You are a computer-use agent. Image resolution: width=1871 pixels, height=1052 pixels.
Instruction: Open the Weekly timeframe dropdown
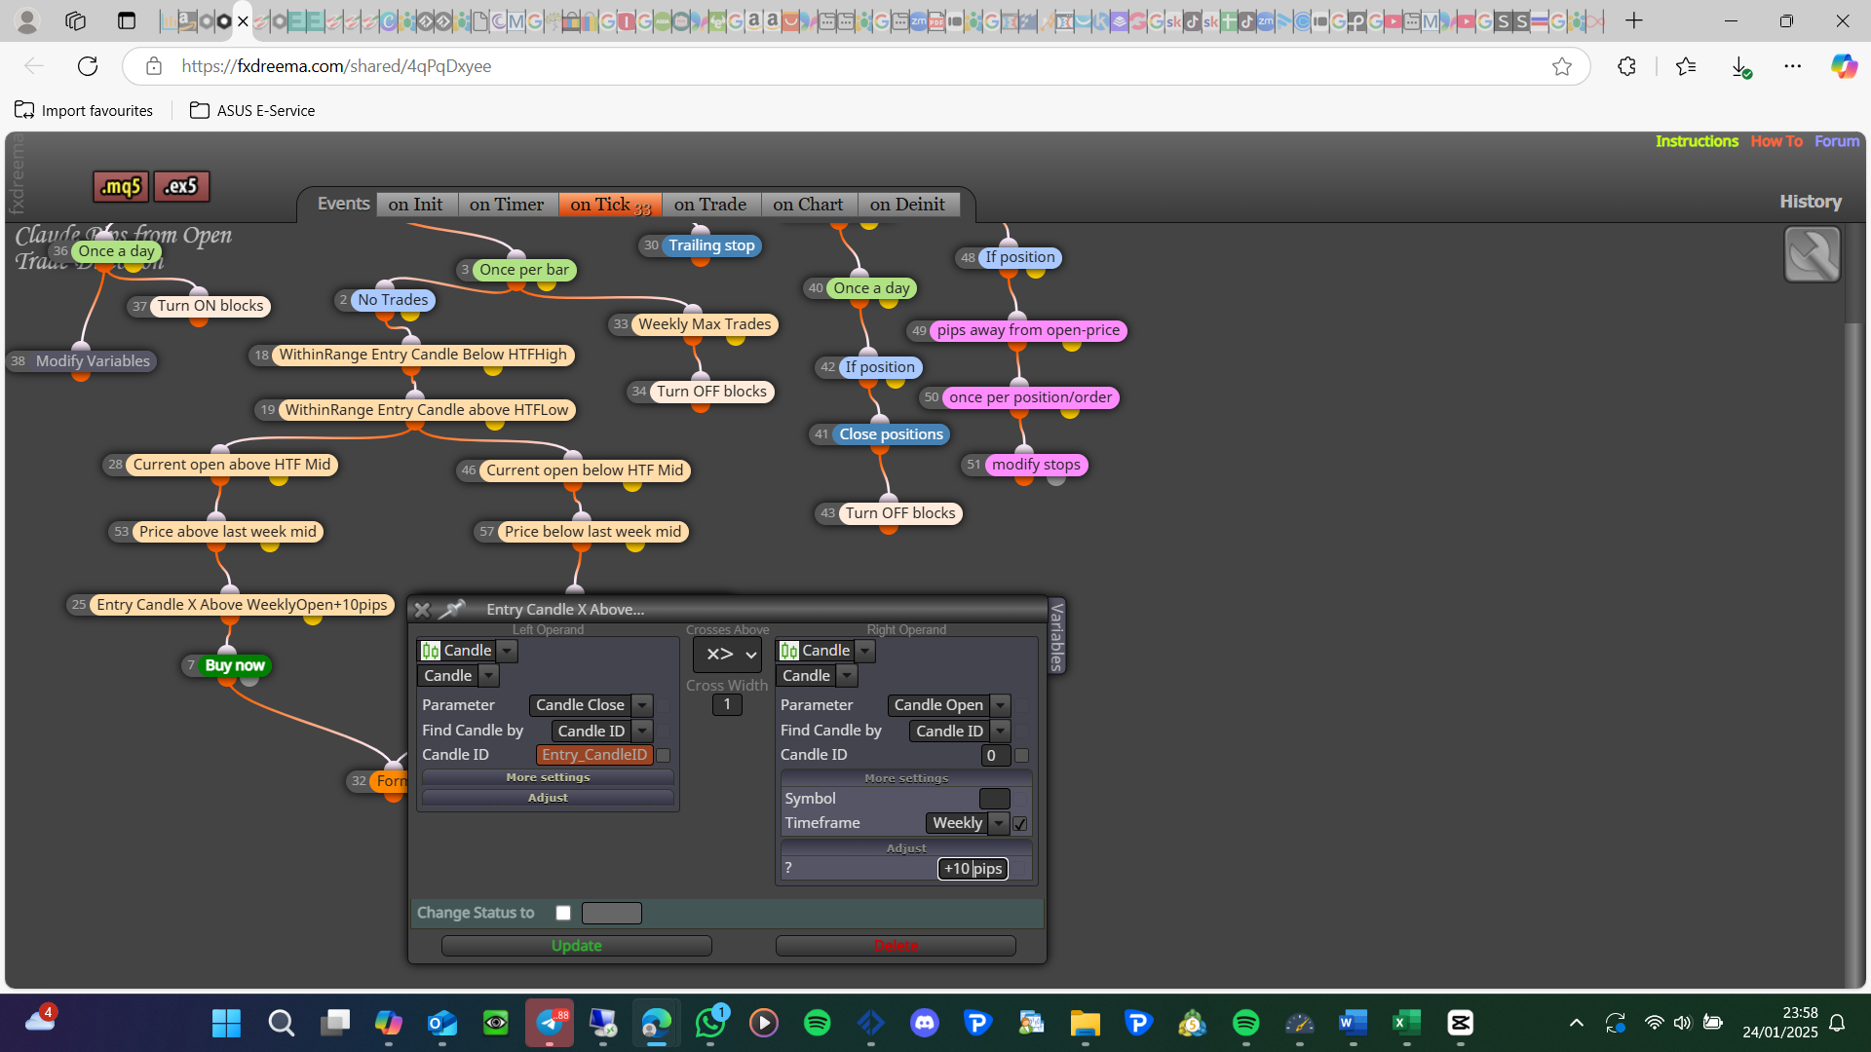pyautogui.click(x=967, y=824)
